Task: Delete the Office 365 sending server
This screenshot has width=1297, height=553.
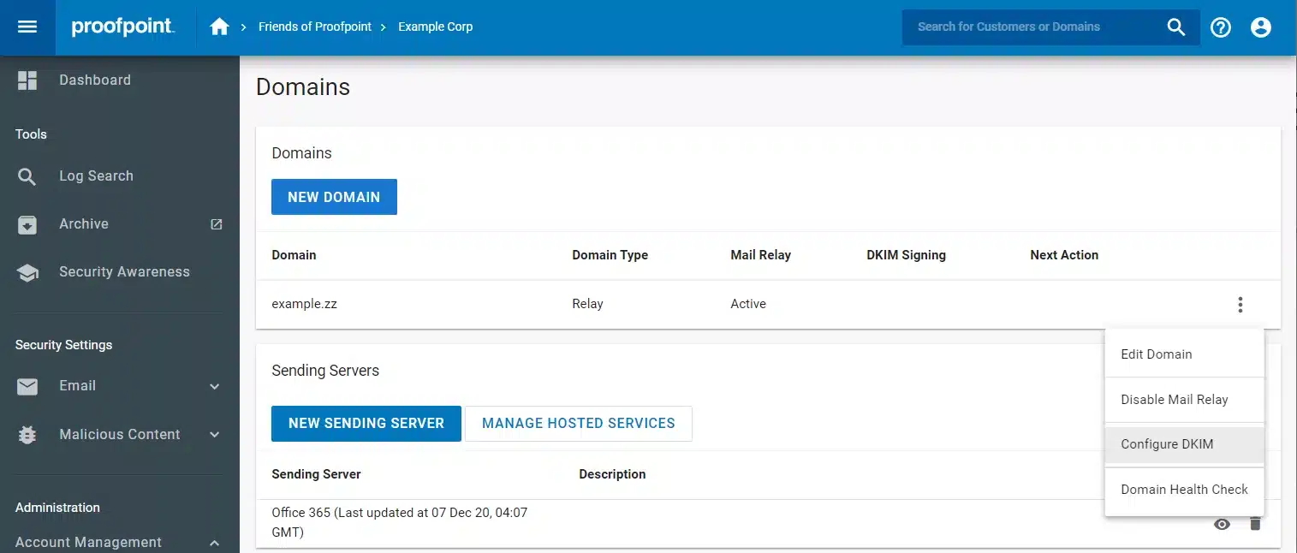Action: [1255, 524]
